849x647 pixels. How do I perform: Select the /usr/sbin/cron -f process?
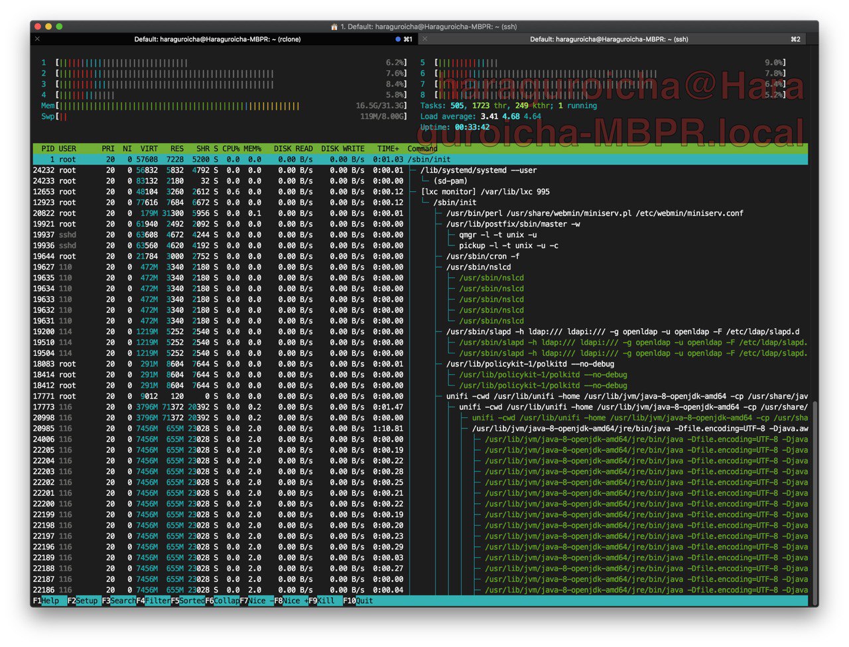click(x=420, y=256)
